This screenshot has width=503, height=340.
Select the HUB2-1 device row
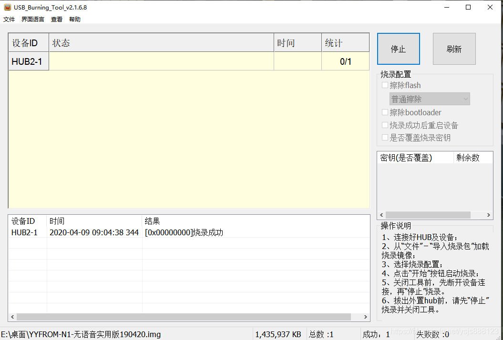[x=28, y=61]
